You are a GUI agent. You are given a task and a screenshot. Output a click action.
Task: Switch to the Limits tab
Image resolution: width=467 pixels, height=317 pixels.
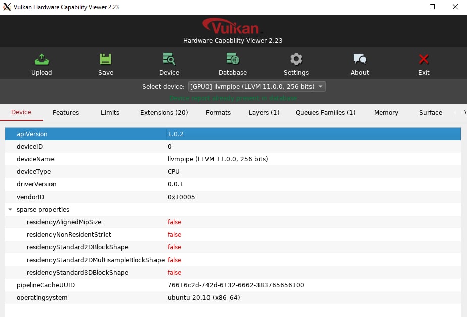click(110, 113)
